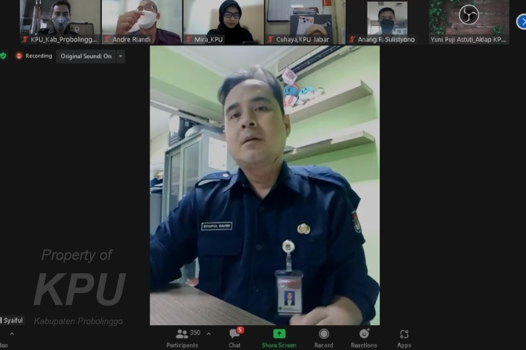This screenshot has height=350, width=526.
Task: Expand dropdown arrow beside Original Sound
Action: (120, 56)
